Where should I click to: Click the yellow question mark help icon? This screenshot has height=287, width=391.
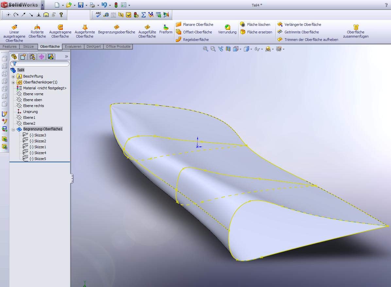point(61,15)
